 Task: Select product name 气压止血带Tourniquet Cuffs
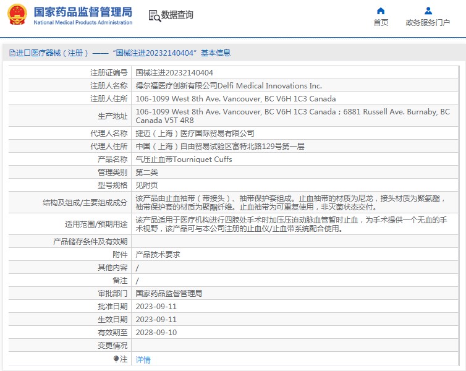tap(184, 160)
